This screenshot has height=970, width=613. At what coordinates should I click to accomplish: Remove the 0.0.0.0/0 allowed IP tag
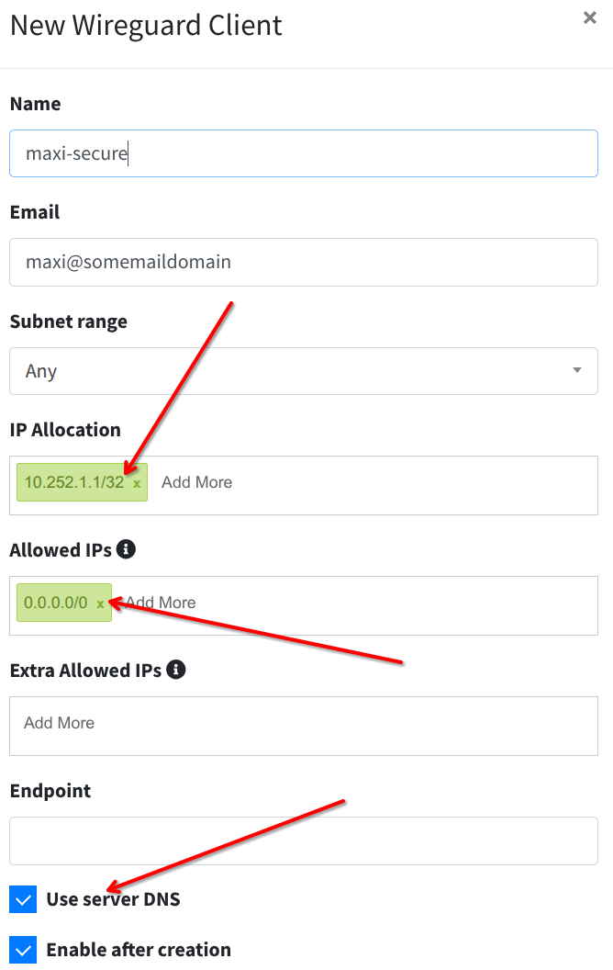pyautogui.click(x=101, y=603)
